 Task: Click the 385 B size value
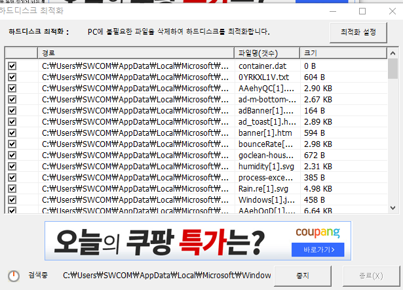315,178
